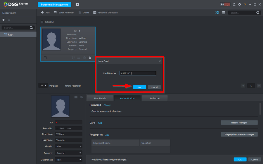Open the Authorize tab
The height and width of the screenshot is (164, 263).
(x=154, y=98)
